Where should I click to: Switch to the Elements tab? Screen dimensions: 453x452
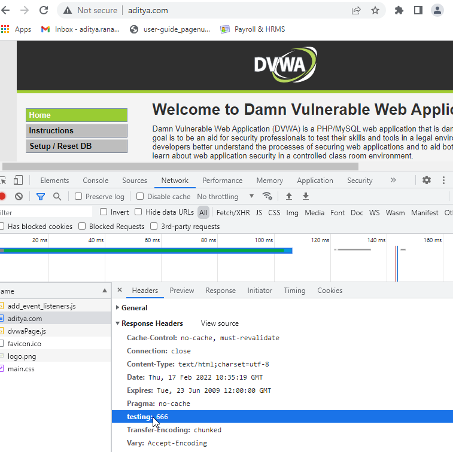pos(54,181)
